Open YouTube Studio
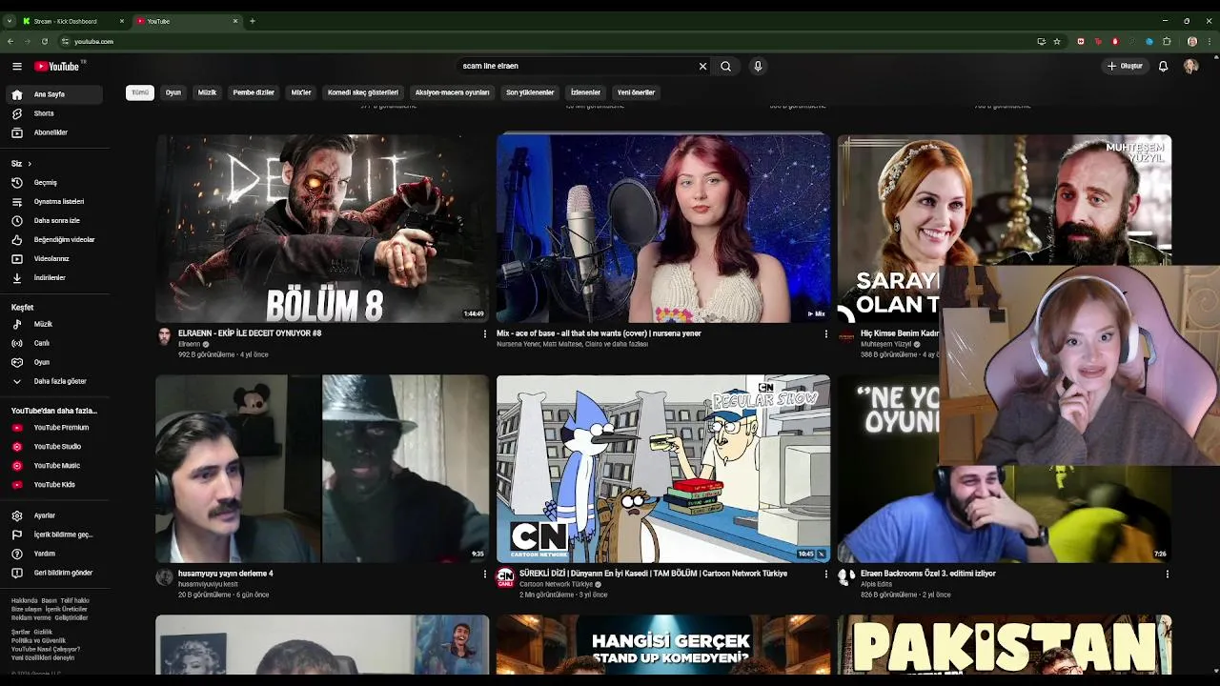The height and width of the screenshot is (686, 1220). click(x=53, y=447)
